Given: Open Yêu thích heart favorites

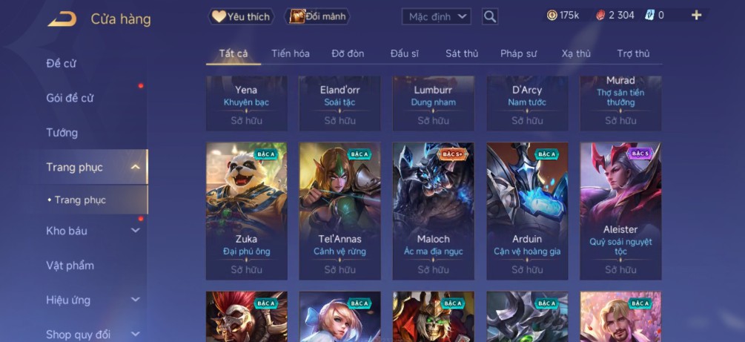Looking at the screenshot, I should tap(242, 16).
